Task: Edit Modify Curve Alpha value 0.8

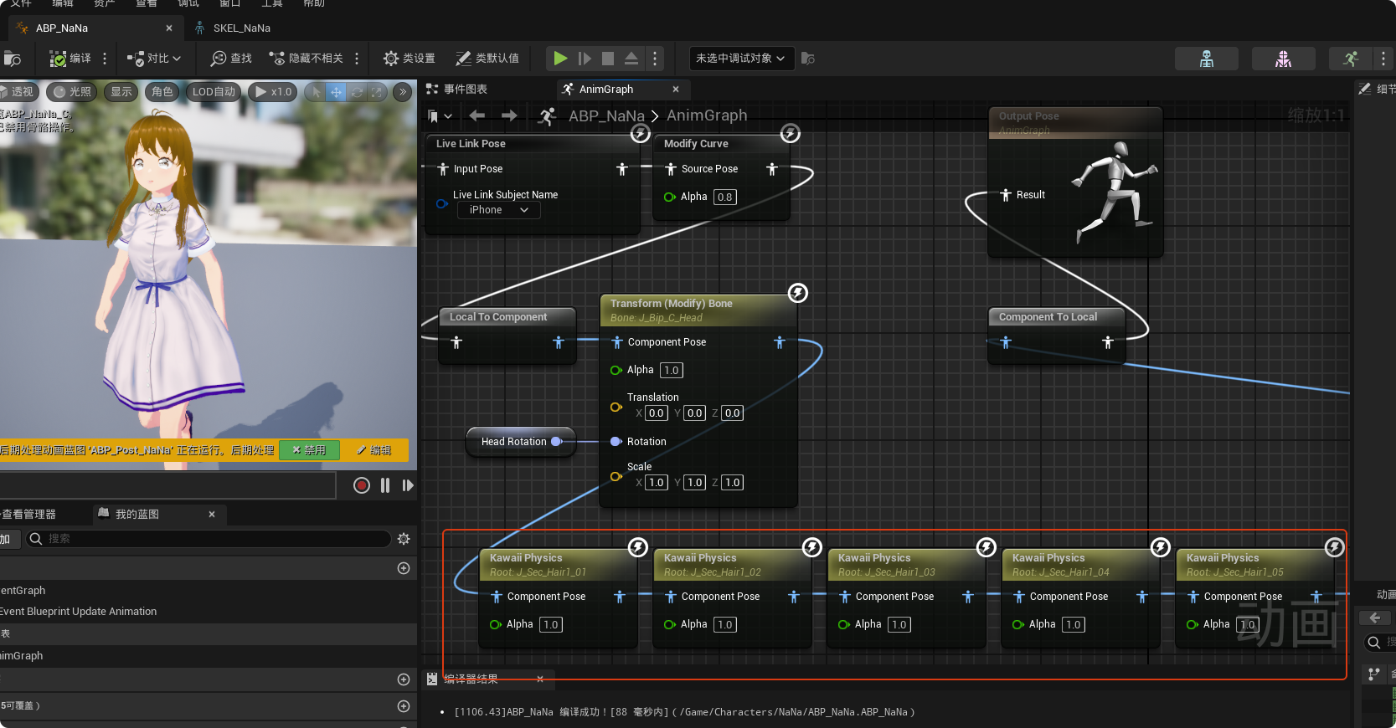Action: pyautogui.click(x=725, y=197)
